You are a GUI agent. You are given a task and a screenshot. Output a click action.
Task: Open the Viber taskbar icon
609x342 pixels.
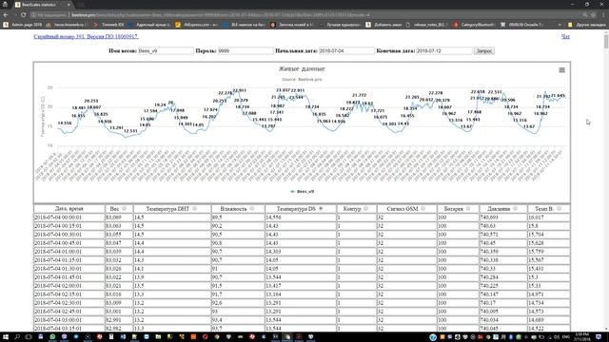(64, 337)
